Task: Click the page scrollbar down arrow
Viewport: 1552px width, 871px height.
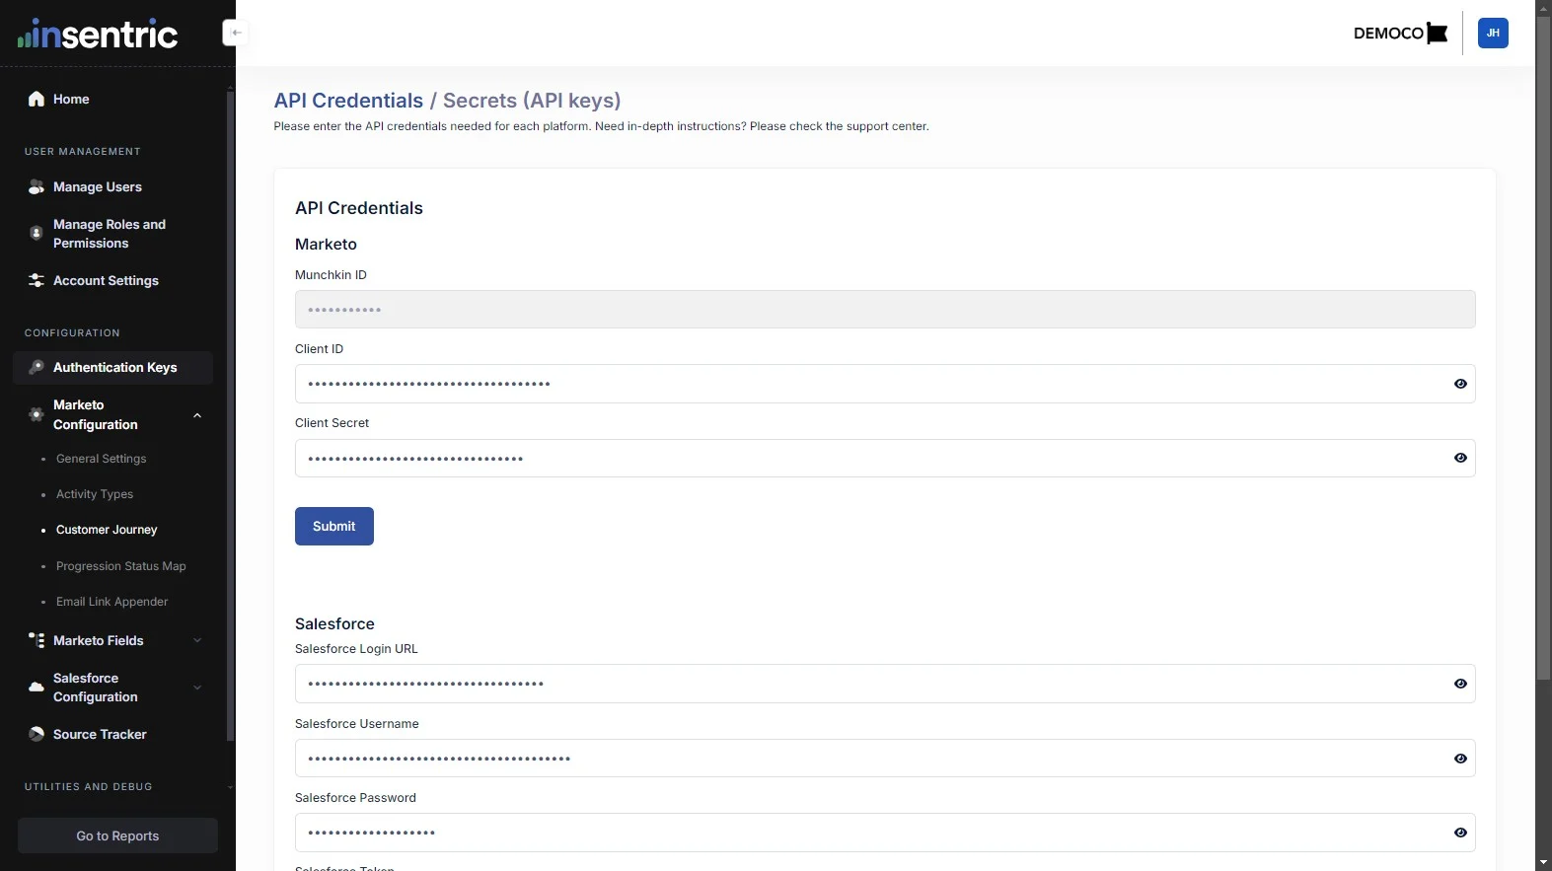Action: 1544,863
